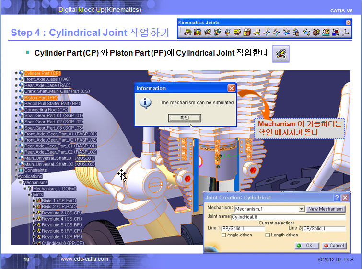Open the Mechanism dropdown list
Image resolution: width=362 pixels, height=269 pixels.
tap(301, 209)
